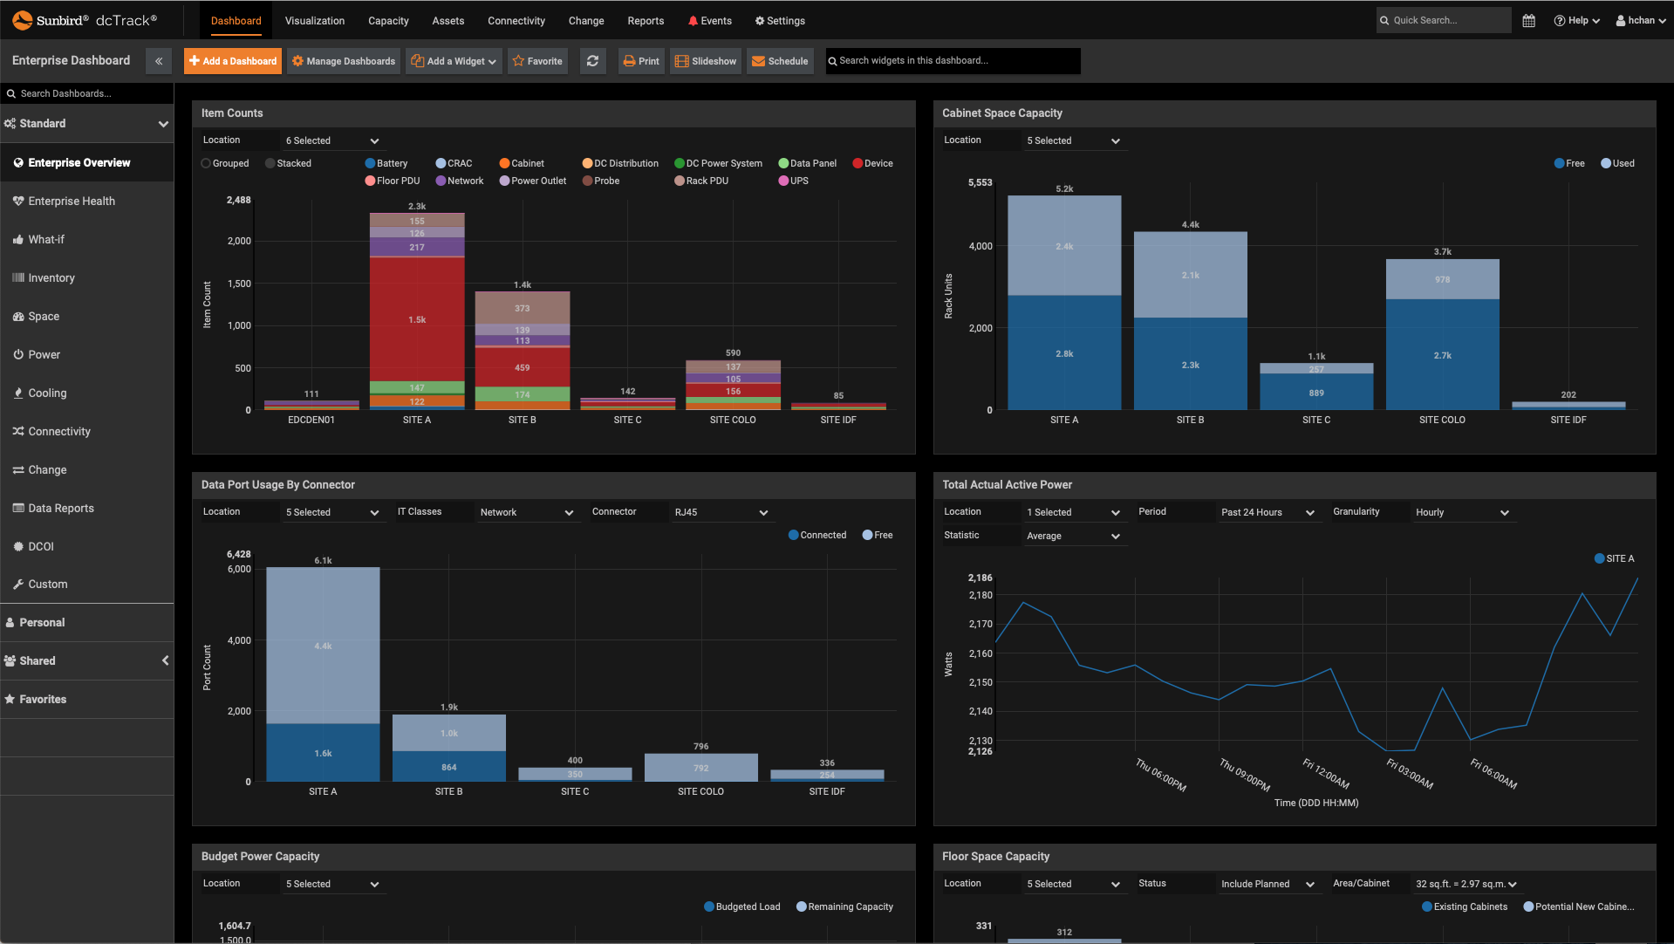Screen dimensions: 1674x944
Task: Open the Reports menu
Action: pos(646,20)
